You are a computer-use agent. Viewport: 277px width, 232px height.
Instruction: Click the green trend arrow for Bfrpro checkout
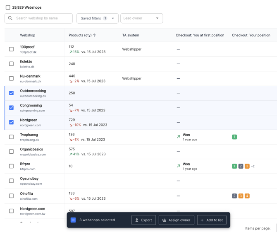pyautogui.click(x=178, y=166)
